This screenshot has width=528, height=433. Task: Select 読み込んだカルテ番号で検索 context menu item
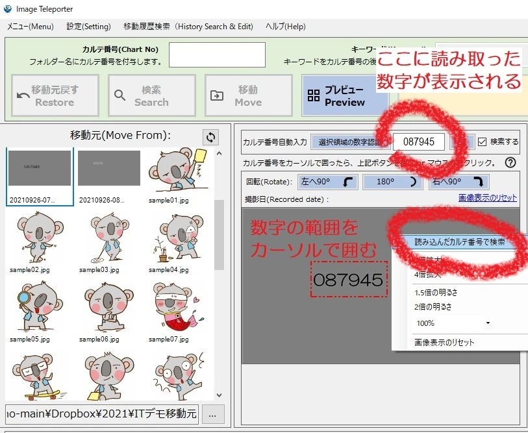point(460,241)
